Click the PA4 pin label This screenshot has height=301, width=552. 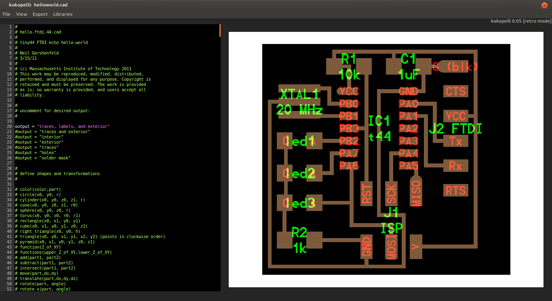(x=409, y=153)
